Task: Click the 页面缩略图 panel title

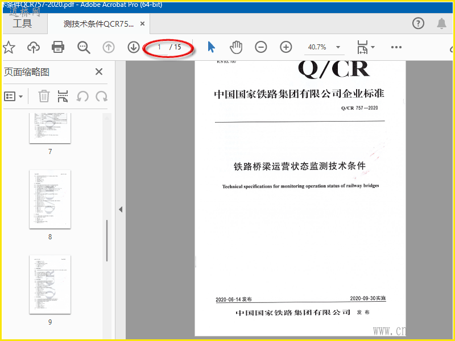Action: tap(27, 72)
